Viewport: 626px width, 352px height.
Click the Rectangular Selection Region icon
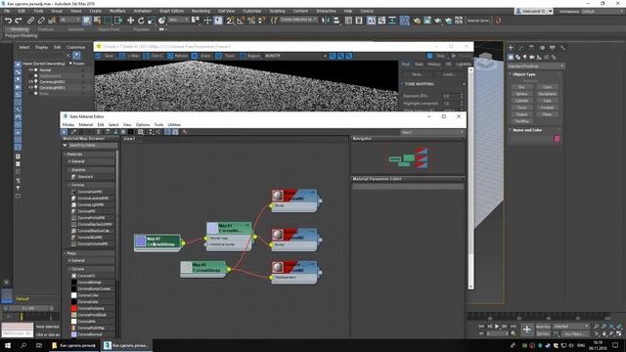pyautogui.click(x=108, y=21)
